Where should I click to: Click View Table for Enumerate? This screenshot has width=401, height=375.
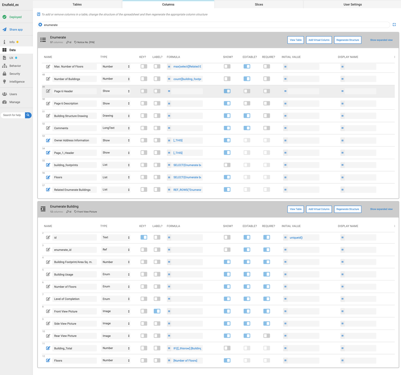[296, 40]
